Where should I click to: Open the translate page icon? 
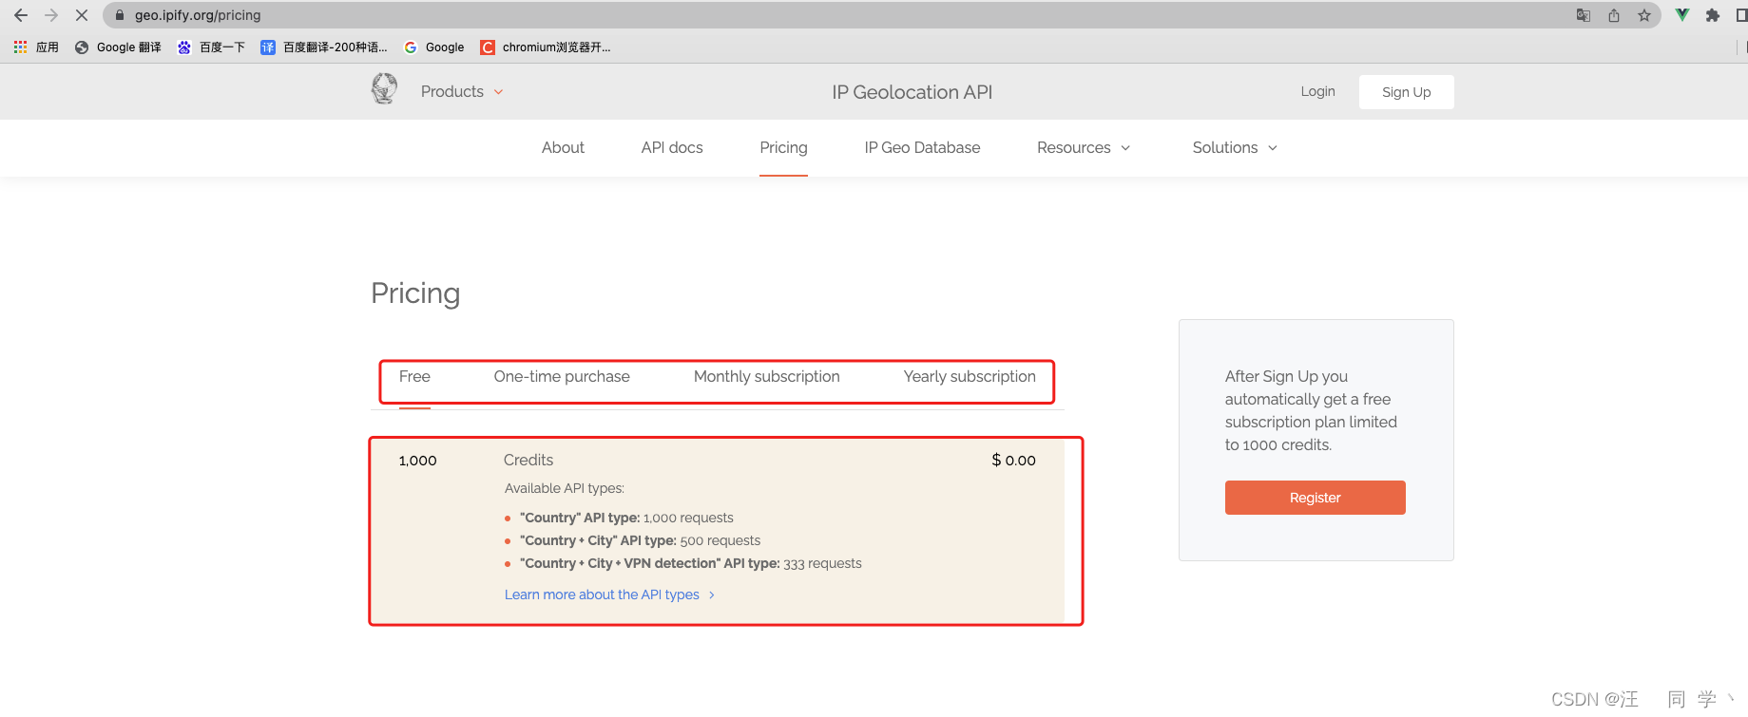click(1584, 15)
